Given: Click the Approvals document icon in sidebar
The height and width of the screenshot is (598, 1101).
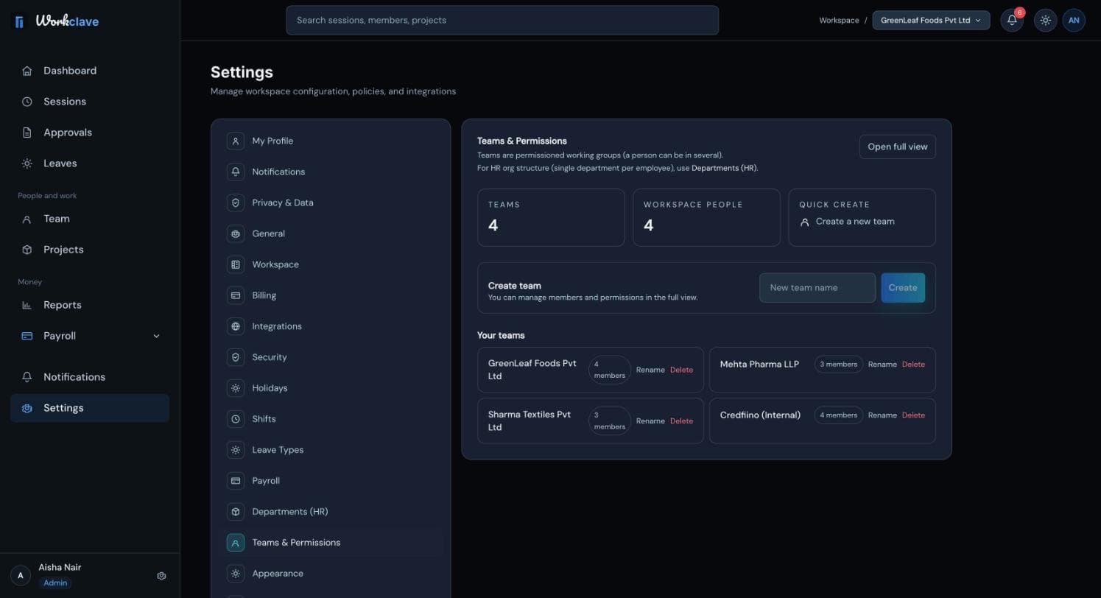Looking at the screenshot, I should tap(27, 133).
